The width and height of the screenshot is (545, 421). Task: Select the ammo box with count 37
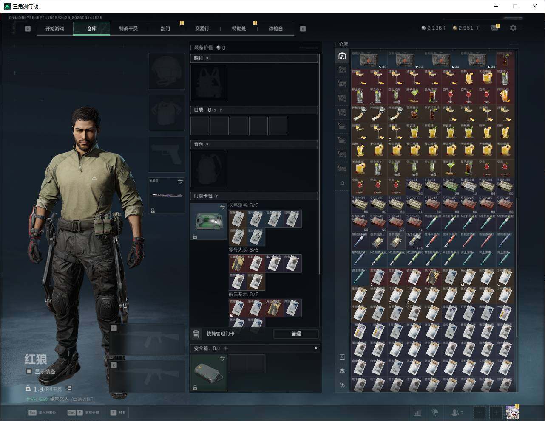coord(433,187)
